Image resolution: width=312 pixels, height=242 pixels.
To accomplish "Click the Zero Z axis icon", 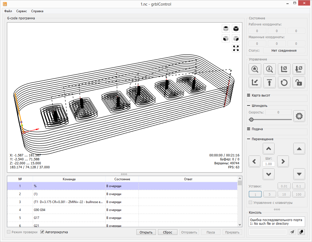I will tap(298, 69).
